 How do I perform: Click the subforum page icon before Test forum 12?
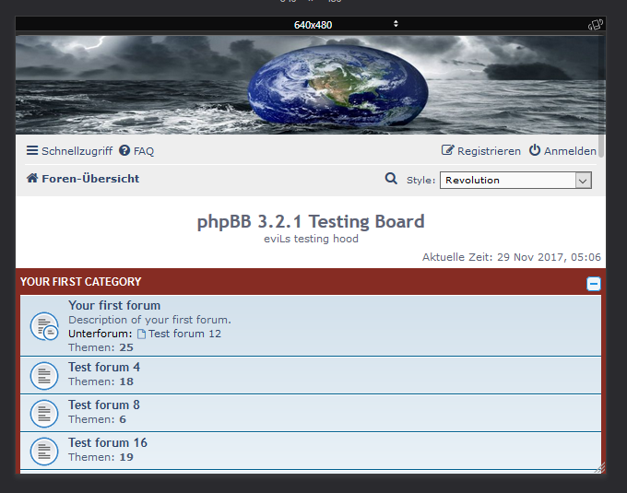(x=141, y=334)
